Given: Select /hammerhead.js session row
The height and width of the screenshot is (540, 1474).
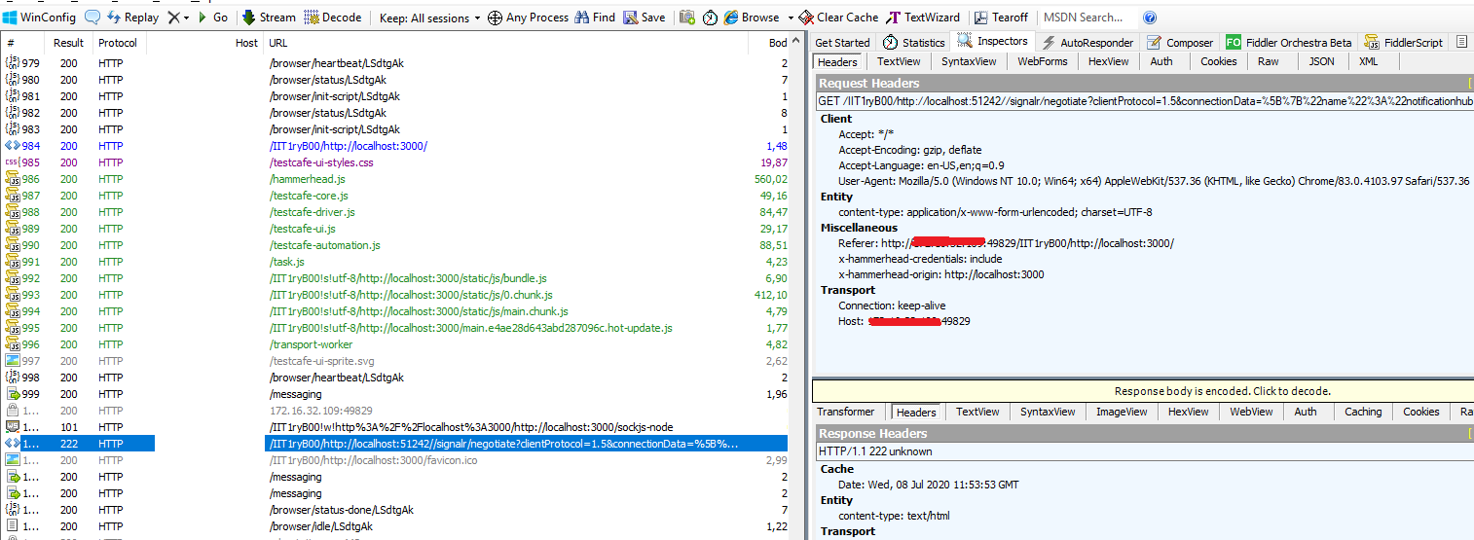Looking at the screenshot, I should (396, 179).
